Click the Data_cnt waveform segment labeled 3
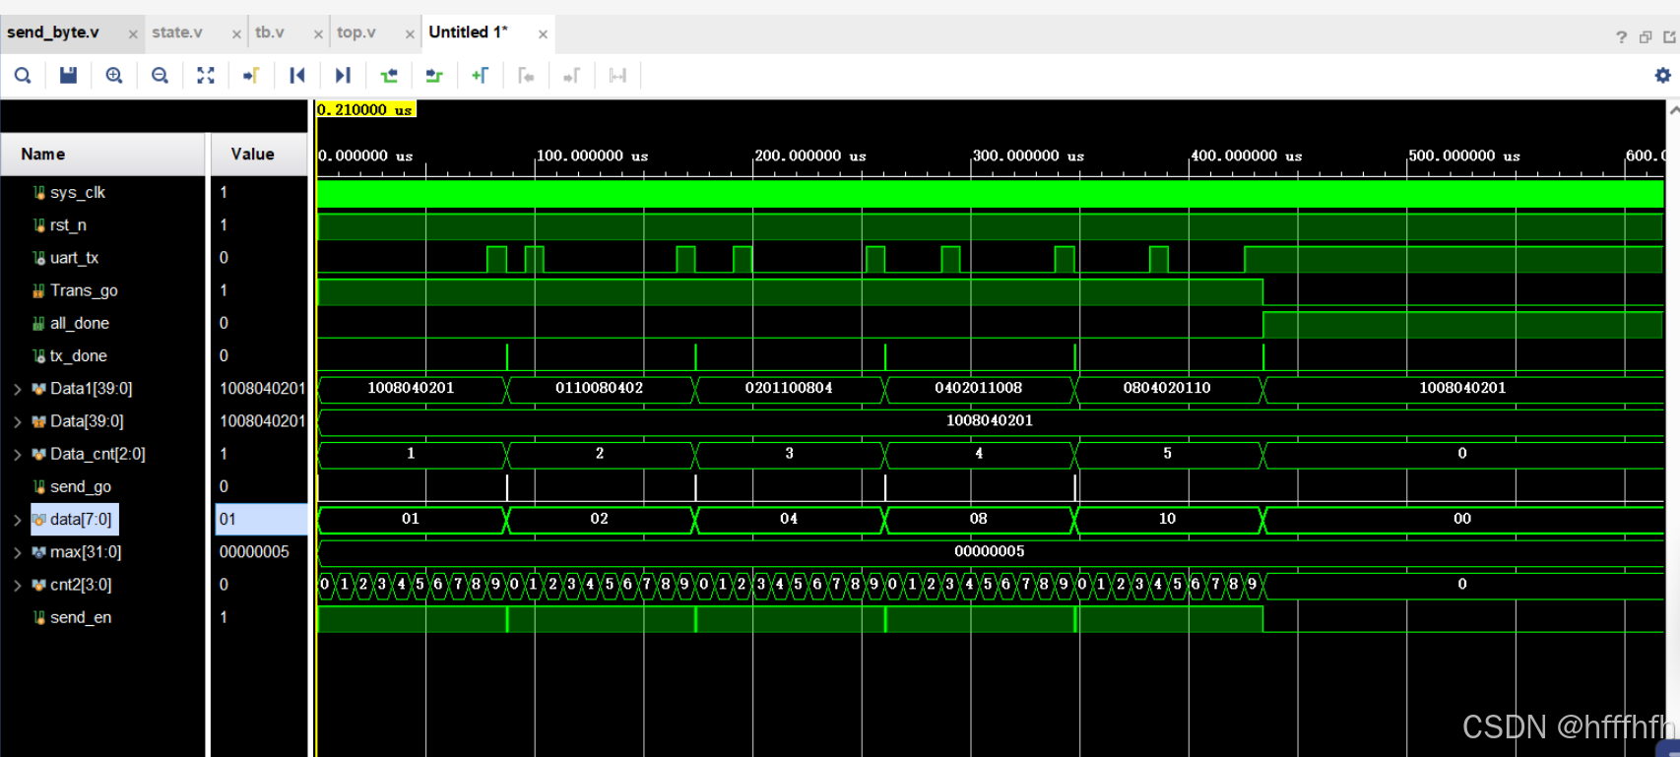Viewport: 1680px width, 757px height. click(789, 454)
